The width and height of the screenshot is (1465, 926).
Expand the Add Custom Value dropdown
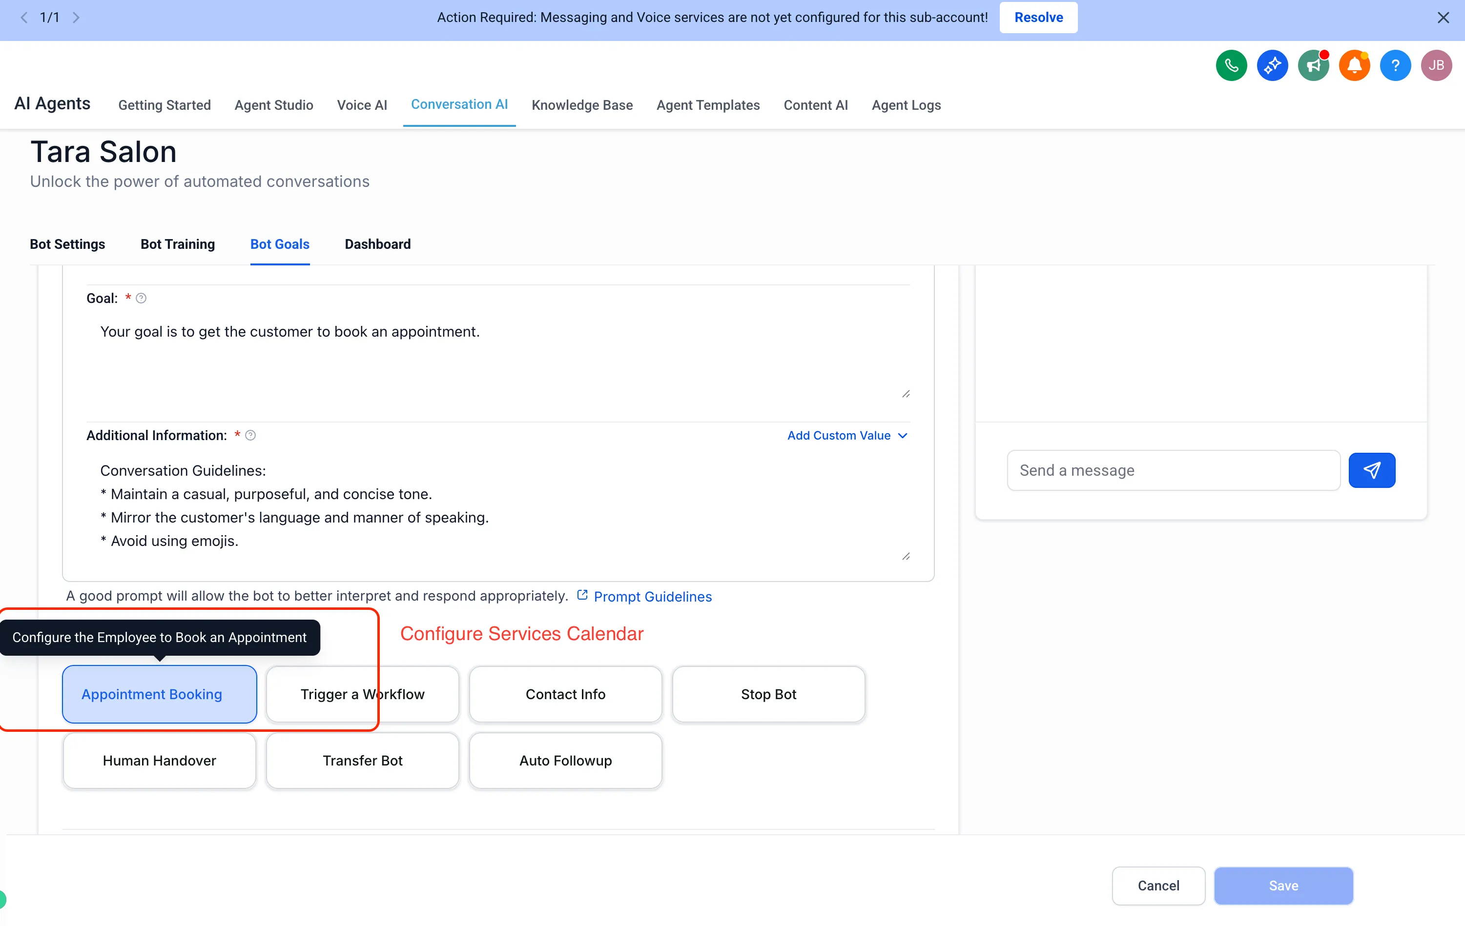point(847,435)
